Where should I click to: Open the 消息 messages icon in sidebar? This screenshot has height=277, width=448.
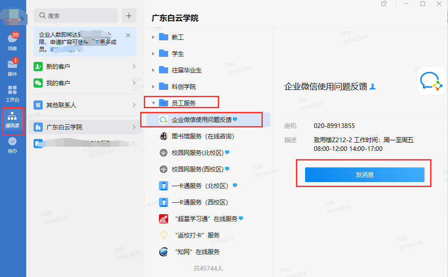[x=12, y=40]
